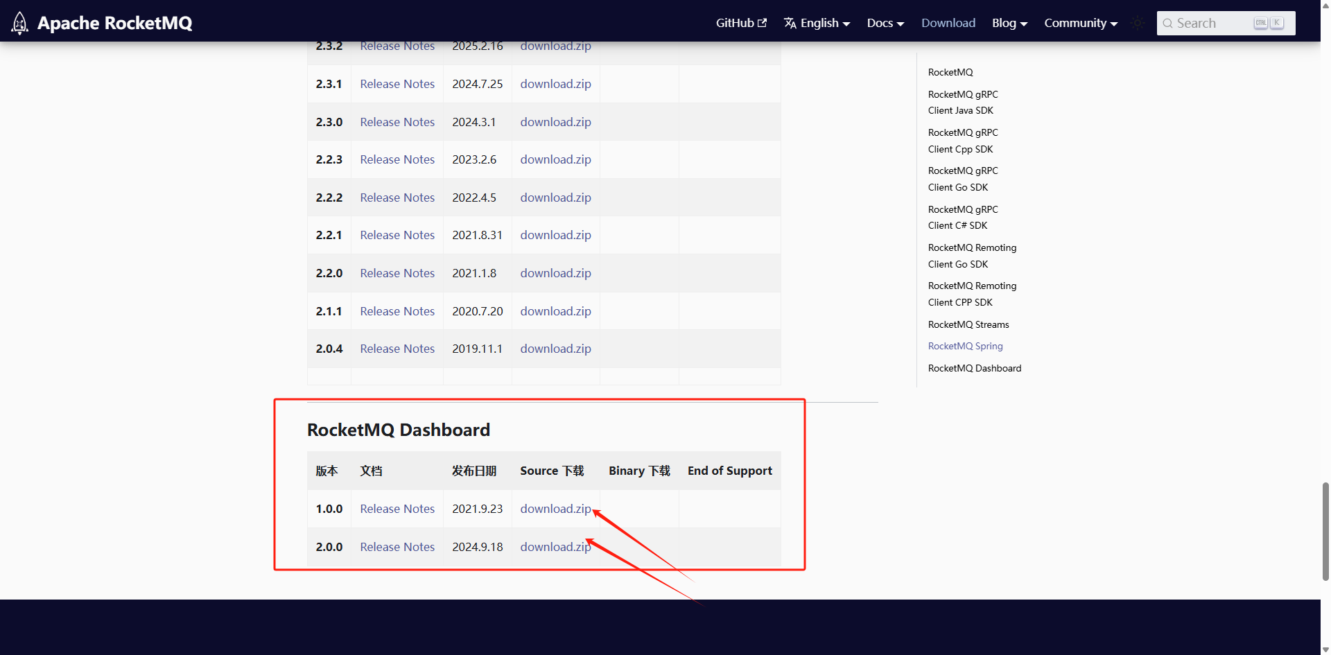The width and height of the screenshot is (1331, 655).
Task: Click the RocketMQ Dashboard heading
Action: (x=399, y=430)
